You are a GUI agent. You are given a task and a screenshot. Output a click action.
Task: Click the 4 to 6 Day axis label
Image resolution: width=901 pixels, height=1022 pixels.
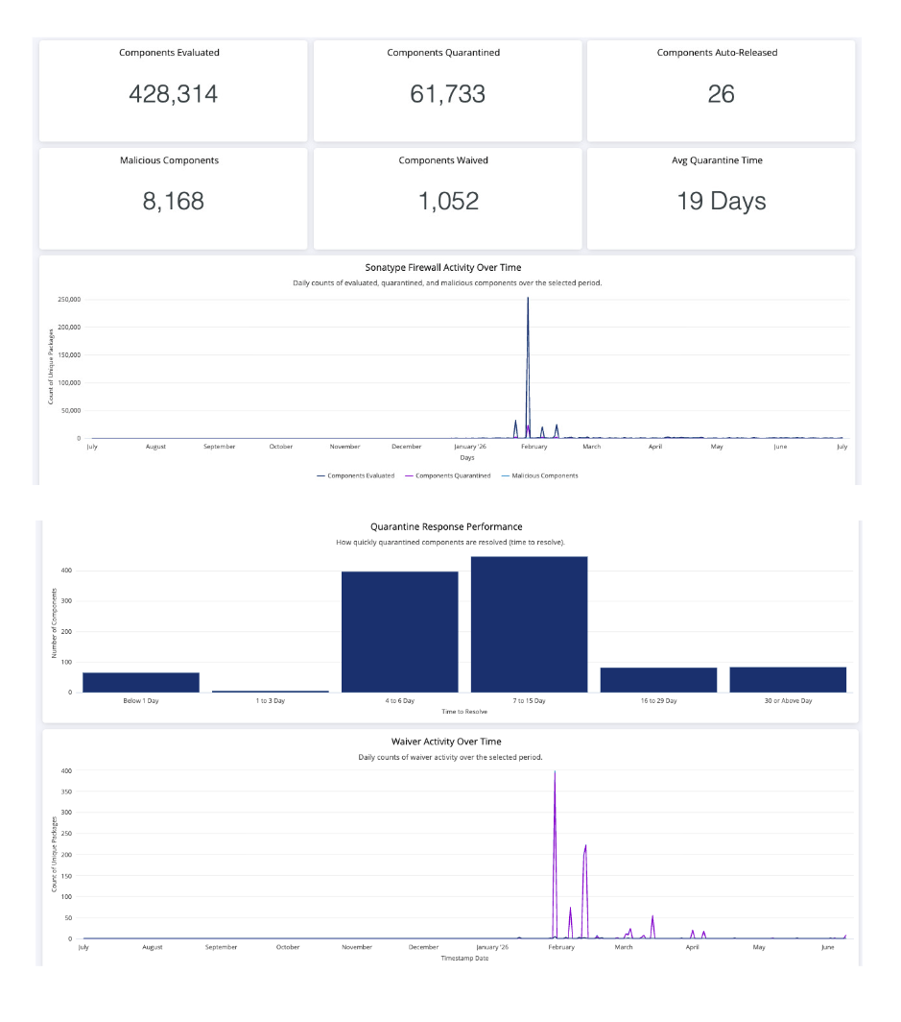pos(400,700)
